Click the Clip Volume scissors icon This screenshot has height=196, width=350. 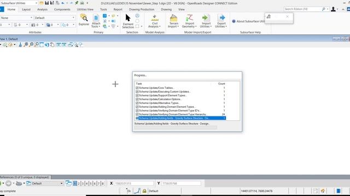click(x=76, y=45)
